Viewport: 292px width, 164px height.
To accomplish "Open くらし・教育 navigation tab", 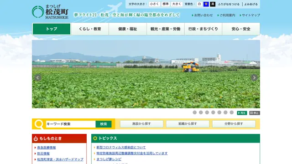I will [x=90, y=29].
